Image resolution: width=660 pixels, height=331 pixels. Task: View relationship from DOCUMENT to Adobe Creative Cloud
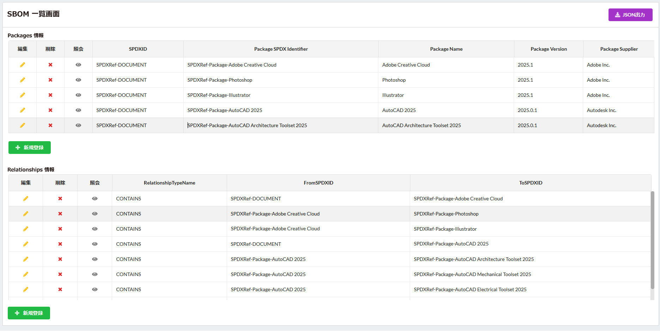(x=95, y=199)
